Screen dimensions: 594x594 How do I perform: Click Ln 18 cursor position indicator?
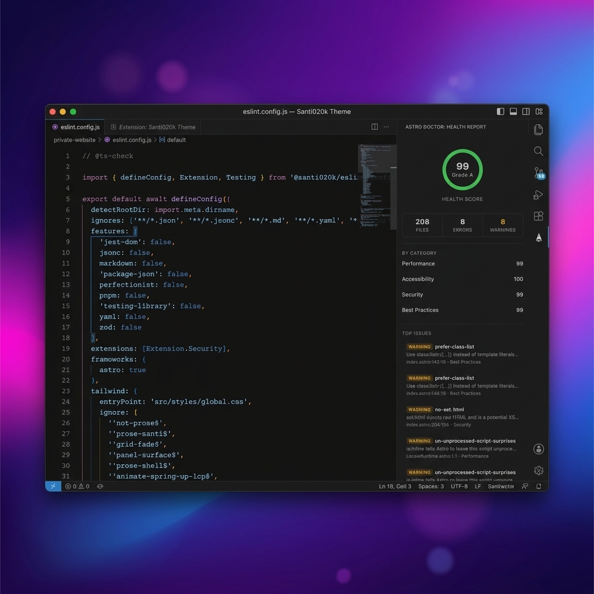tap(394, 487)
